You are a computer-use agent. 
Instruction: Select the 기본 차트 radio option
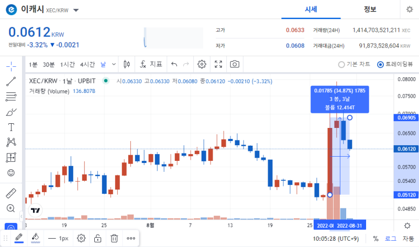[354, 64]
